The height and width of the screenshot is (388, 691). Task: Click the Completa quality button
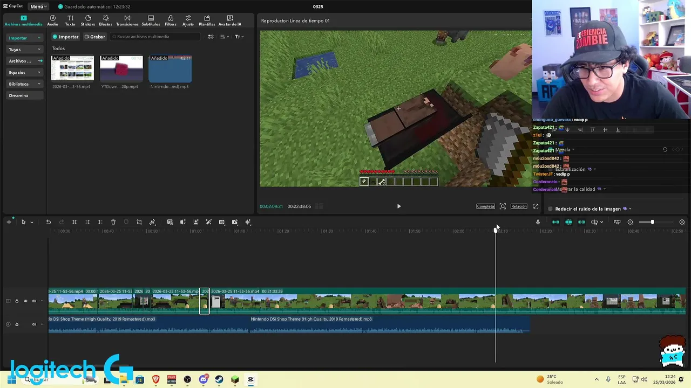click(485, 206)
